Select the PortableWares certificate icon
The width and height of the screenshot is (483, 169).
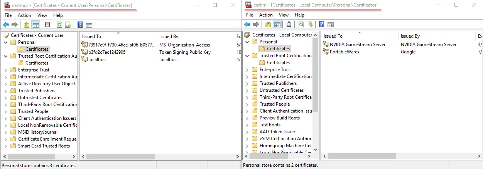tap(326, 52)
